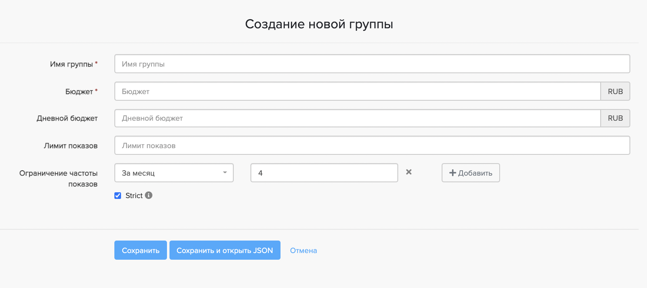Click the "Лимит показов" field label
Viewport: 647px width, 288px height.
[x=71, y=146]
